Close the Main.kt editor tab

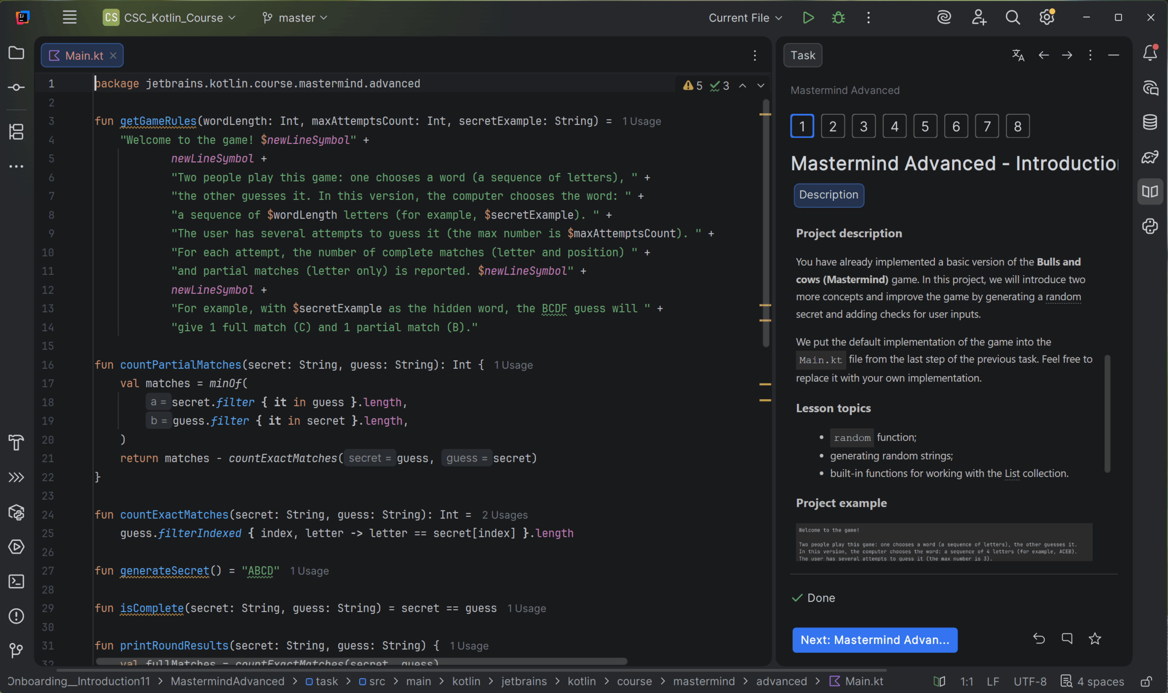(113, 55)
